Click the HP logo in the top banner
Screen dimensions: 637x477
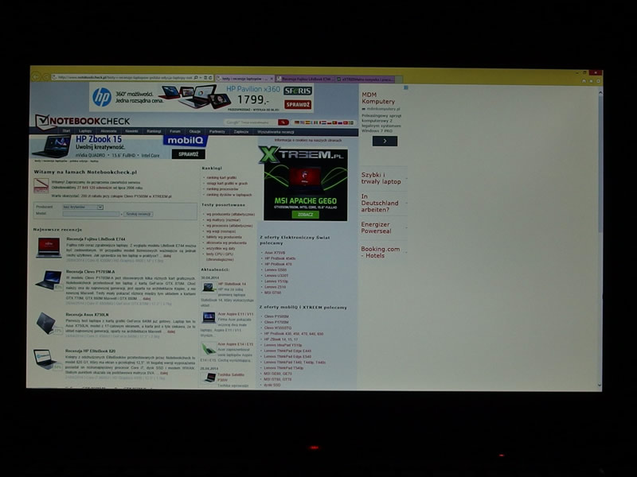pos(102,97)
